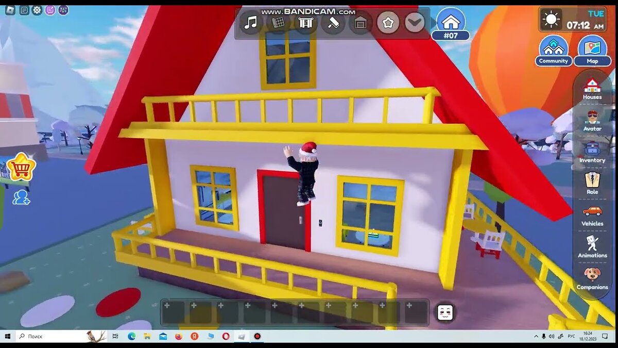The width and height of the screenshot is (618, 348).
Task: Click the purple round icon beside the gear
Action: point(50,10)
